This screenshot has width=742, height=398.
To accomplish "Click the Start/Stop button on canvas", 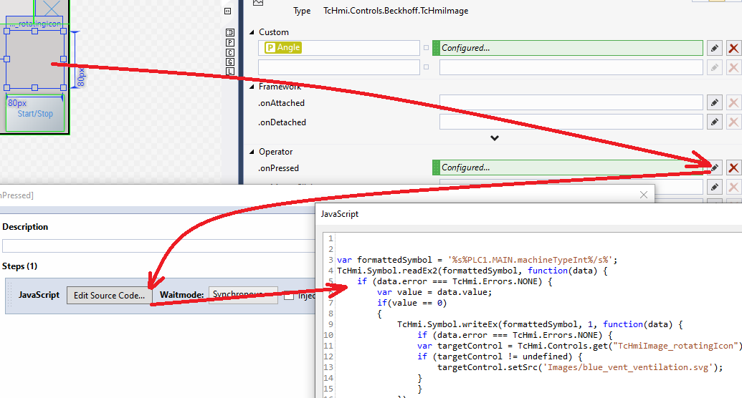I will tap(35, 114).
